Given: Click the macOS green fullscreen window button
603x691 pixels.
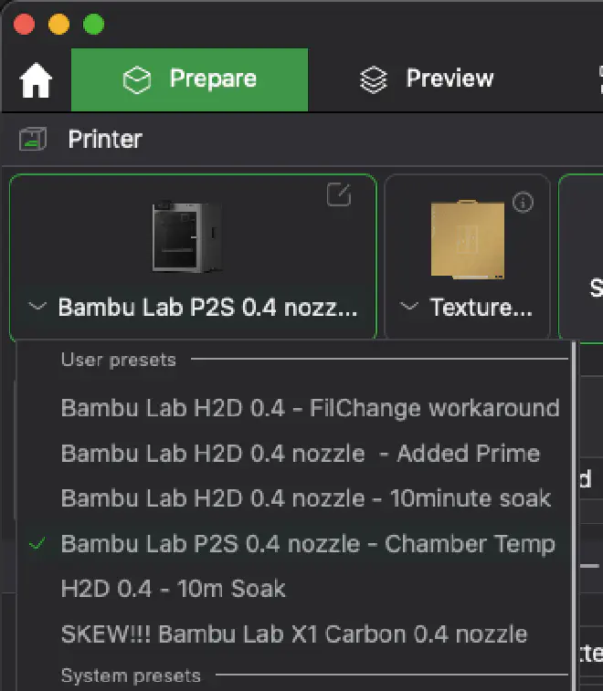Looking at the screenshot, I should 93,24.
